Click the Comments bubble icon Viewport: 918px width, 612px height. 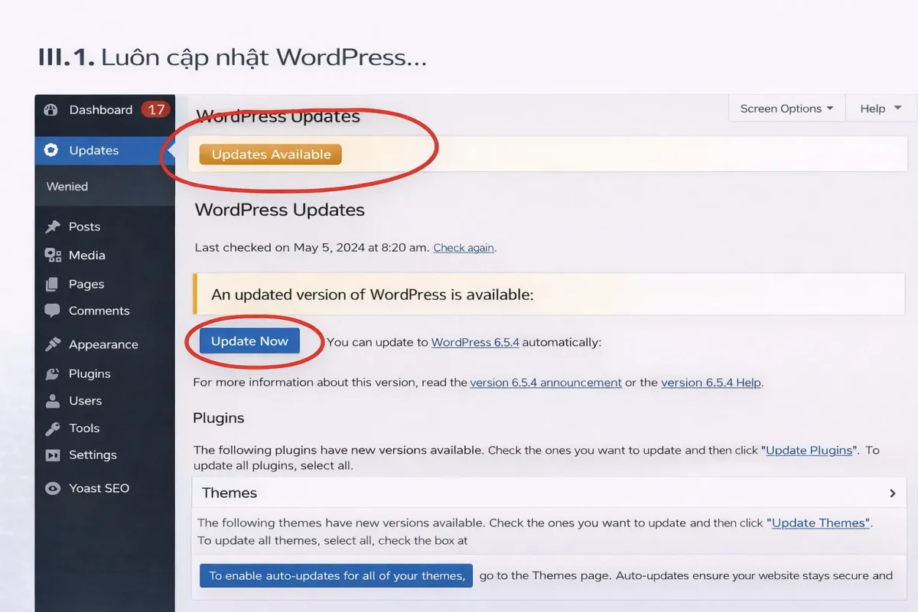[52, 311]
